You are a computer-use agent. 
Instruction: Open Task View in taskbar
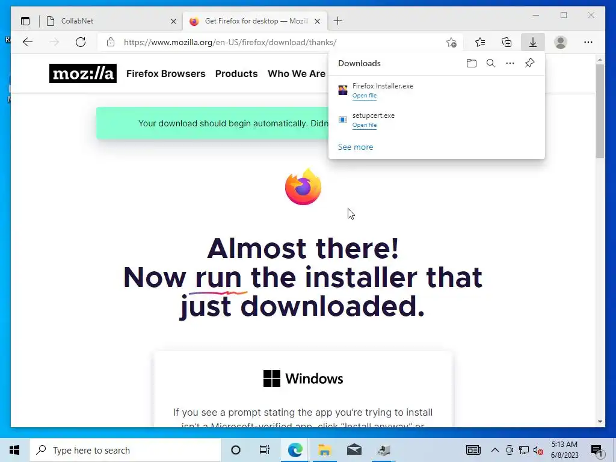265,450
